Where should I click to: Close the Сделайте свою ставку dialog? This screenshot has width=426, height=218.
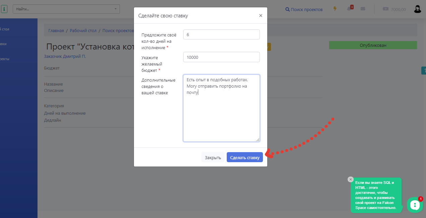coord(261,15)
